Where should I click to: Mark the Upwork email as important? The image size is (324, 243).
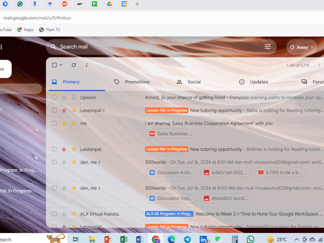(x=74, y=98)
